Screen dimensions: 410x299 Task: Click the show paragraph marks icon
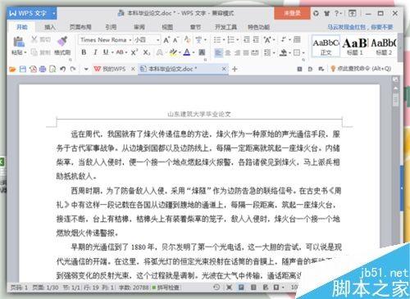click(284, 39)
